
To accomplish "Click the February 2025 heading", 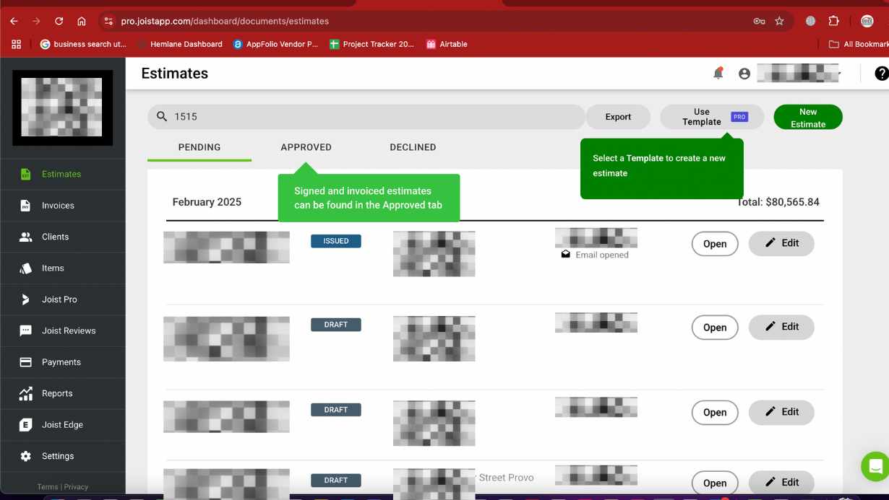I will point(207,202).
